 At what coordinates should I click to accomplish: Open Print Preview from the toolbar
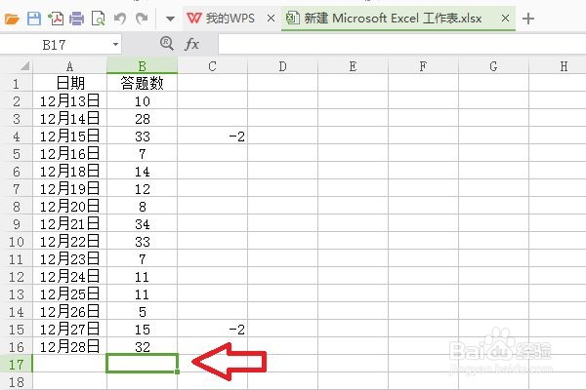coord(98,19)
